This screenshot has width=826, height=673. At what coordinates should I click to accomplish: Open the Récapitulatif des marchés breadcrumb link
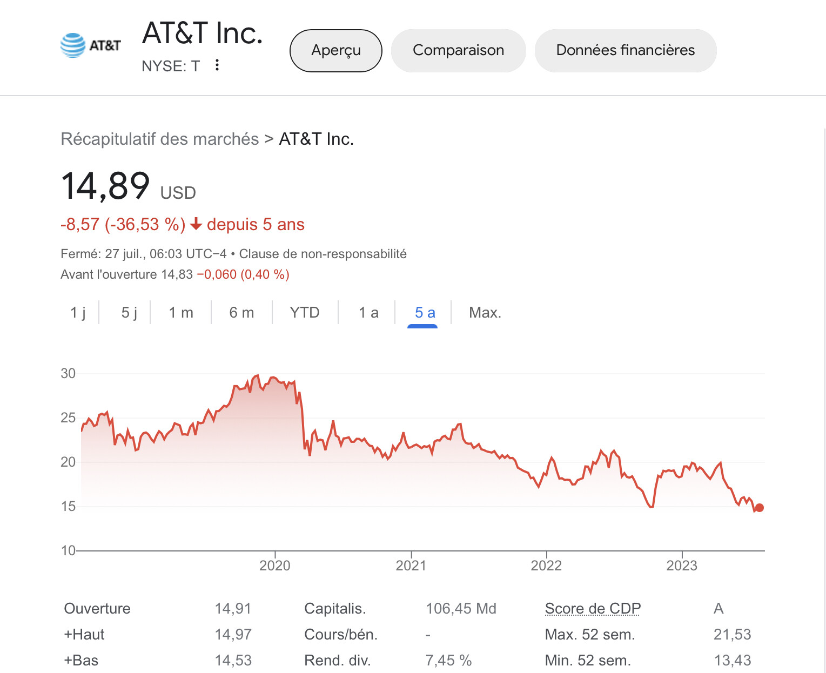coord(160,139)
